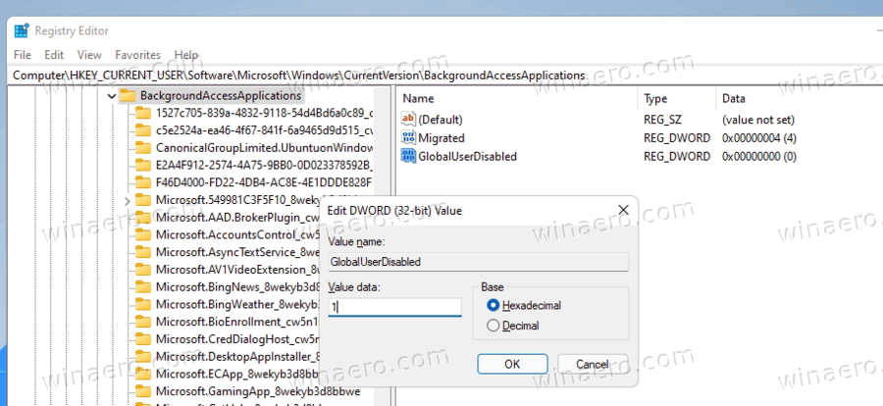This screenshot has height=406, width=883.
Task: Click the REG_SZ type cell
Action: (x=661, y=120)
